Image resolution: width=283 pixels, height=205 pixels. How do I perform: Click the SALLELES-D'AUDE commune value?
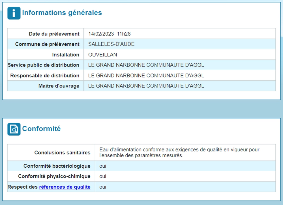tap(111, 44)
